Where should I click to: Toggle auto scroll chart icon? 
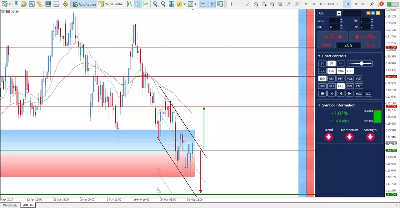tap(203, 4)
